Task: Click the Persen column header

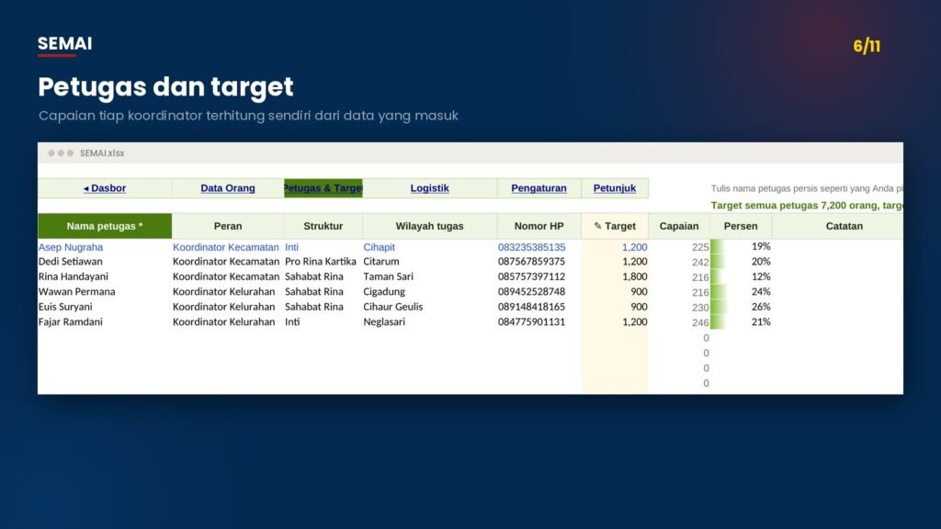Action: (x=741, y=226)
